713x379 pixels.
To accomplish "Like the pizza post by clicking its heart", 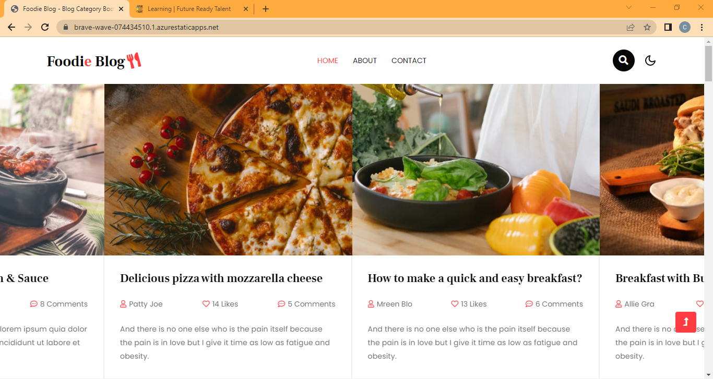I will click(206, 304).
